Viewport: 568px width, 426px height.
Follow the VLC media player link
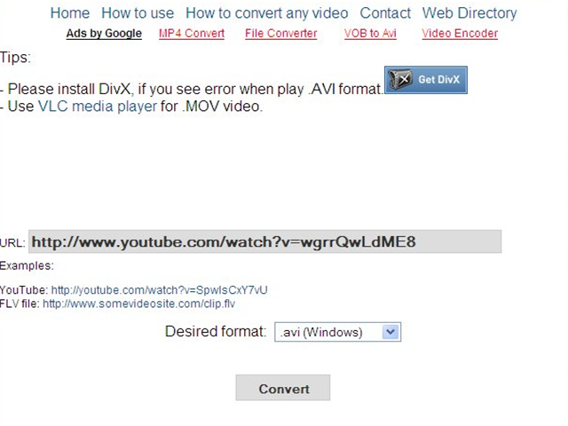point(98,106)
